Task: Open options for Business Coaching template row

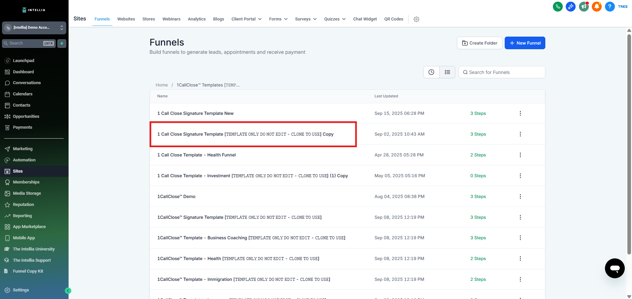Action: coord(520,238)
